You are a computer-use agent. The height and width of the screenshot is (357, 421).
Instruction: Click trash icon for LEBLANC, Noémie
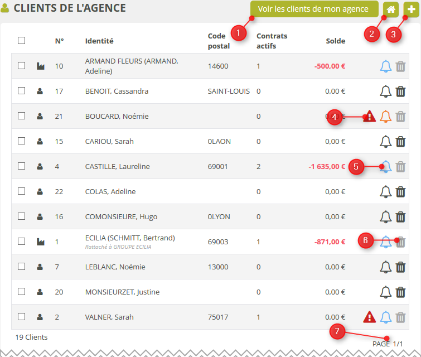pyautogui.click(x=400, y=267)
